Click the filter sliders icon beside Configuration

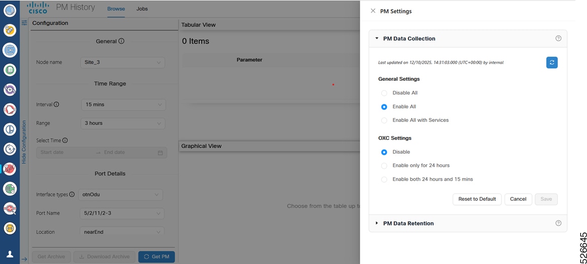click(x=24, y=23)
